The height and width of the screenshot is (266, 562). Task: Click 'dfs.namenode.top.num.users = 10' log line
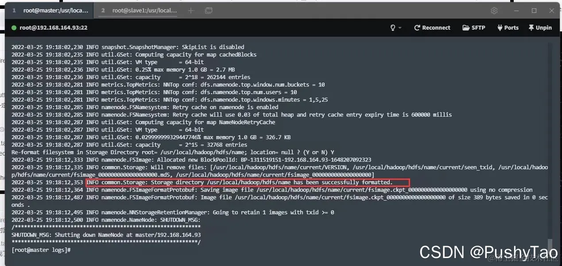pos(154,92)
